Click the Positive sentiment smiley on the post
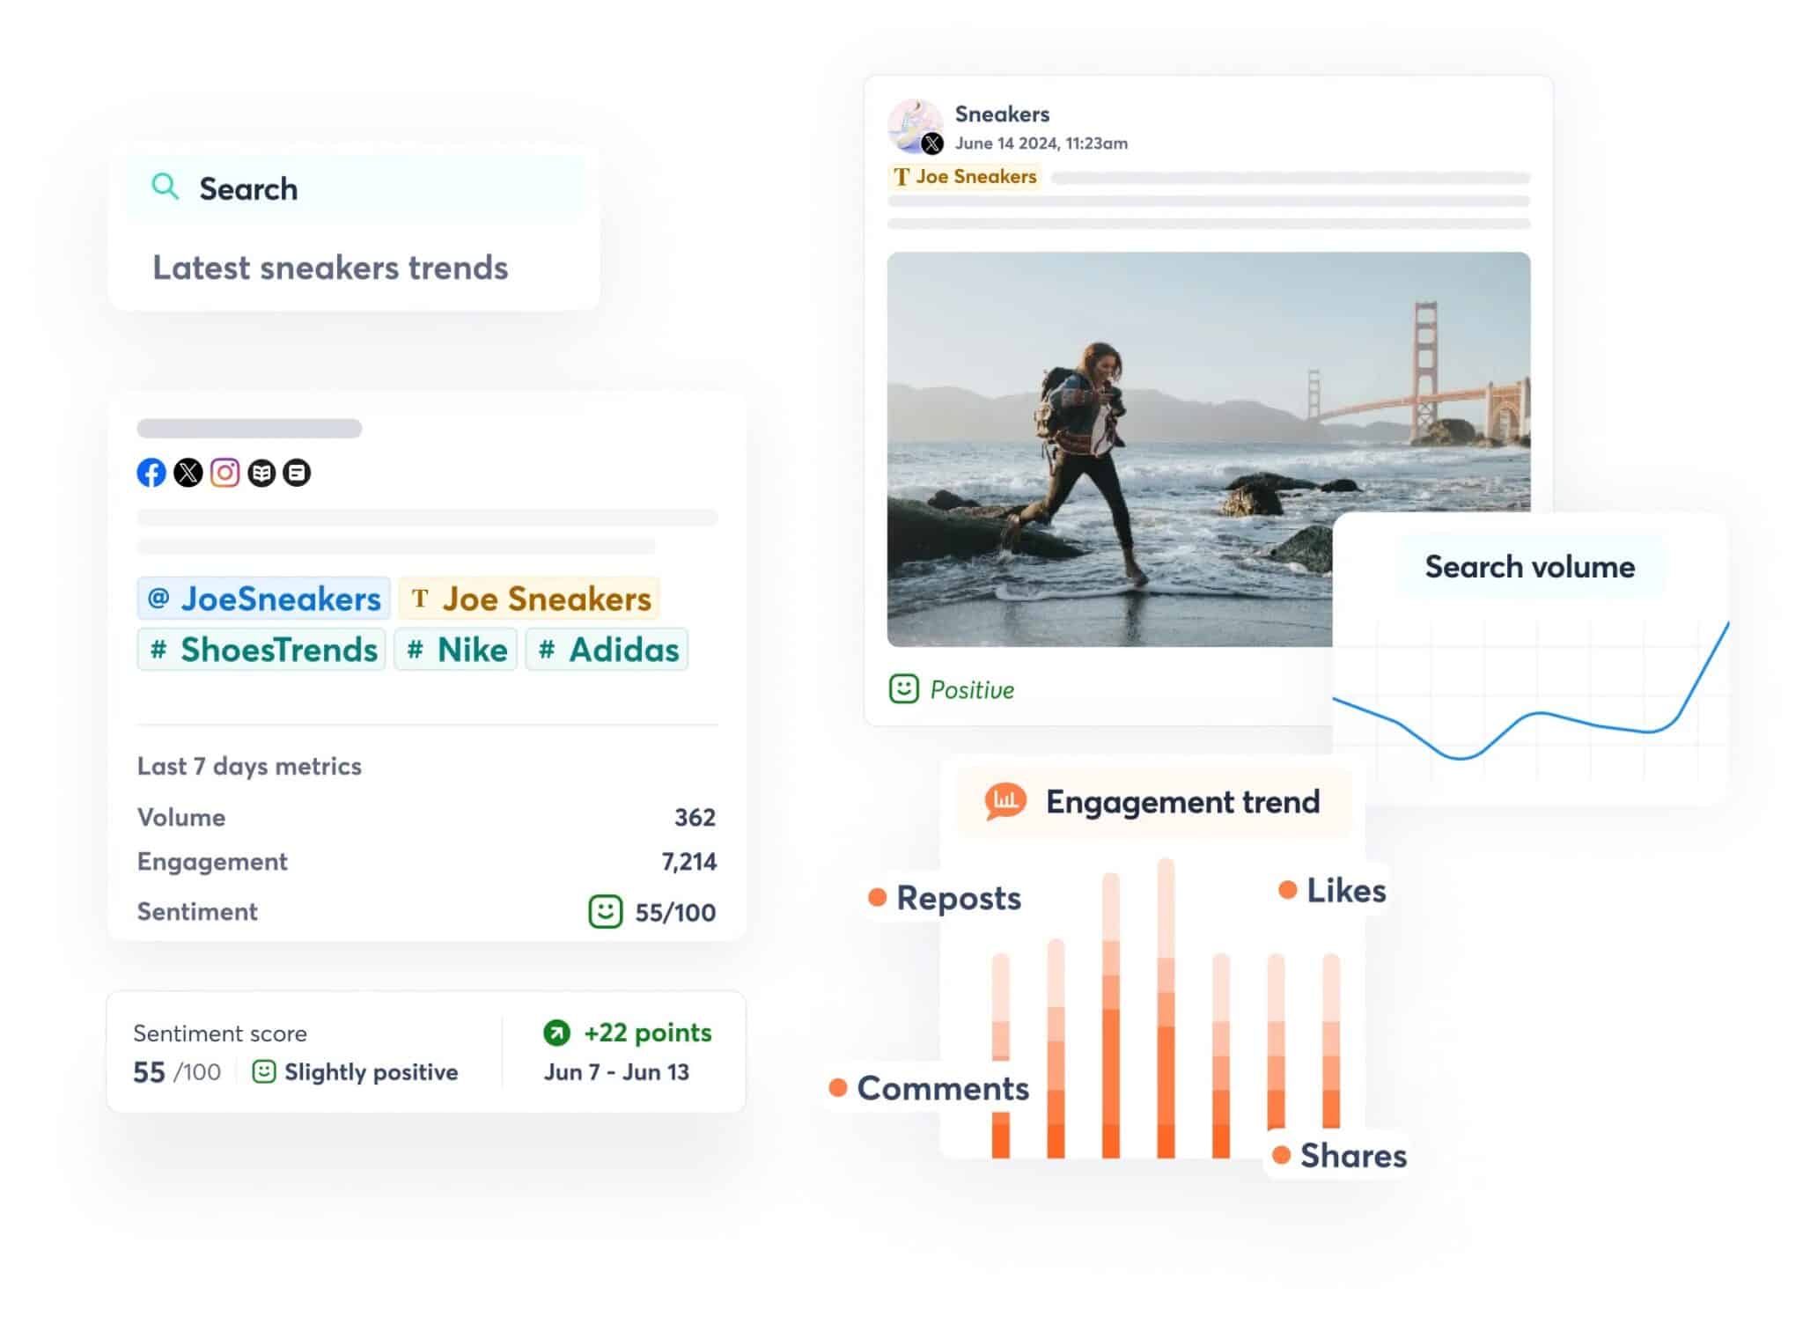Viewport: 1803px width, 1324px height. pyautogui.click(x=903, y=689)
